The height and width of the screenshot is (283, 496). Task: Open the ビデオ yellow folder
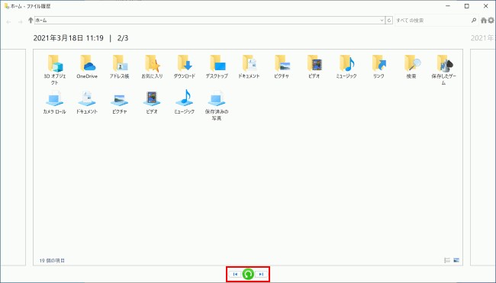(x=314, y=66)
